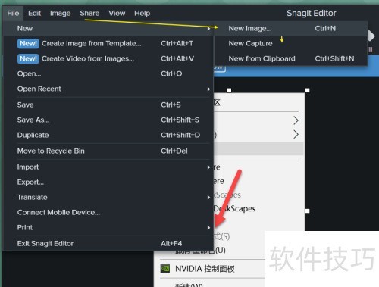The image size is (379, 287).
Task: Choose New Image from submenu
Action: point(290,28)
